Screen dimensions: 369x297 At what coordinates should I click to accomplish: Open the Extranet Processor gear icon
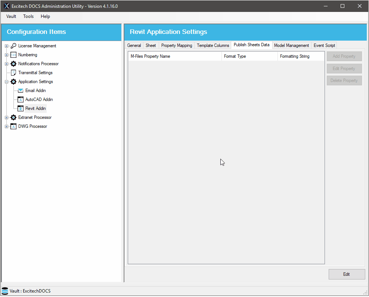(x=13, y=117)
